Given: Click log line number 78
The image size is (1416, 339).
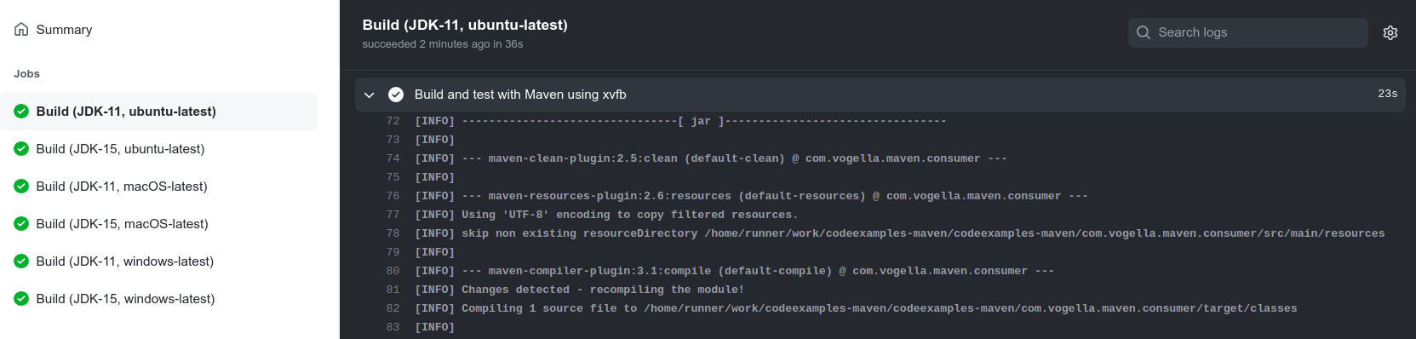Looking at the screenshot, I should point(393,233).
